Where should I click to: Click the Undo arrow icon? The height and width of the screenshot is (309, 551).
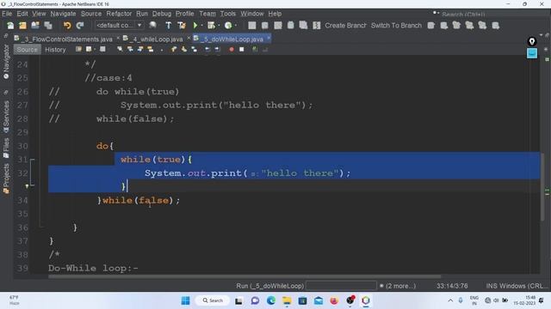click(x=67, y=25)
